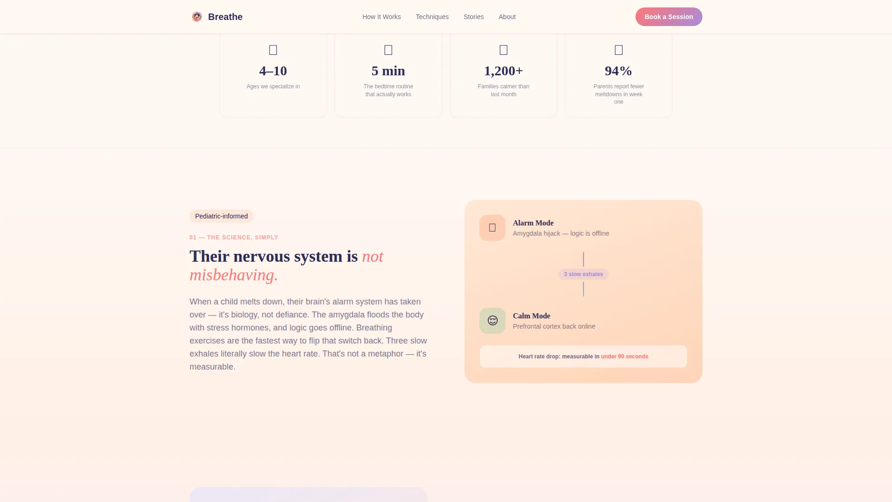Viewport: 892px width, 502px height.
Task: Click the Breathe brand name
Action: tap(225, 17)
